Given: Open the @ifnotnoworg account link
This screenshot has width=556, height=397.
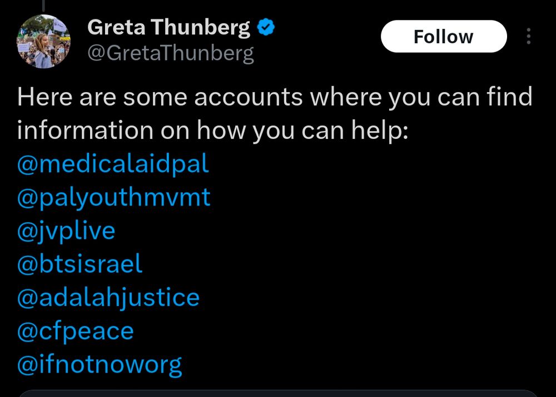Looking at the screenshot, I should coord(100,364).
